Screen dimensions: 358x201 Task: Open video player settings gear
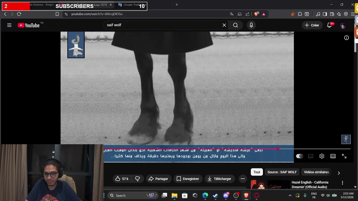[x=322, y=156]
